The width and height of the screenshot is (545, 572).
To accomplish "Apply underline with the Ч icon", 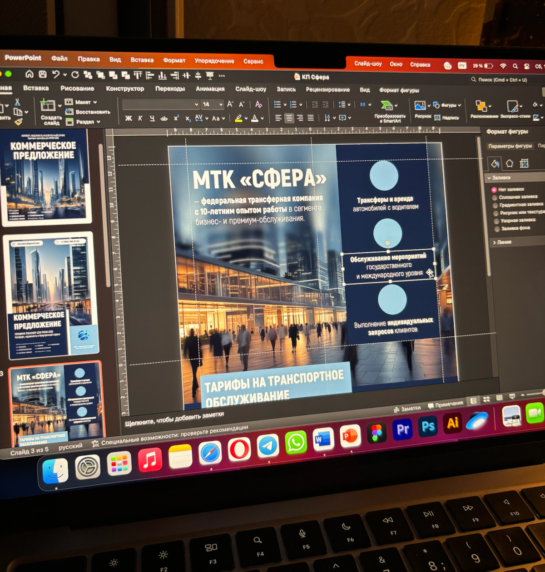I will click(x=152, y=118).
